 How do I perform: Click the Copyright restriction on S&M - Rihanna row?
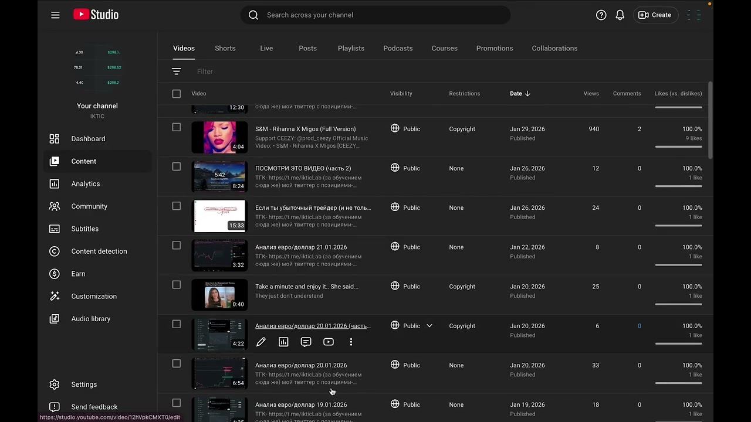pos(462,129)
